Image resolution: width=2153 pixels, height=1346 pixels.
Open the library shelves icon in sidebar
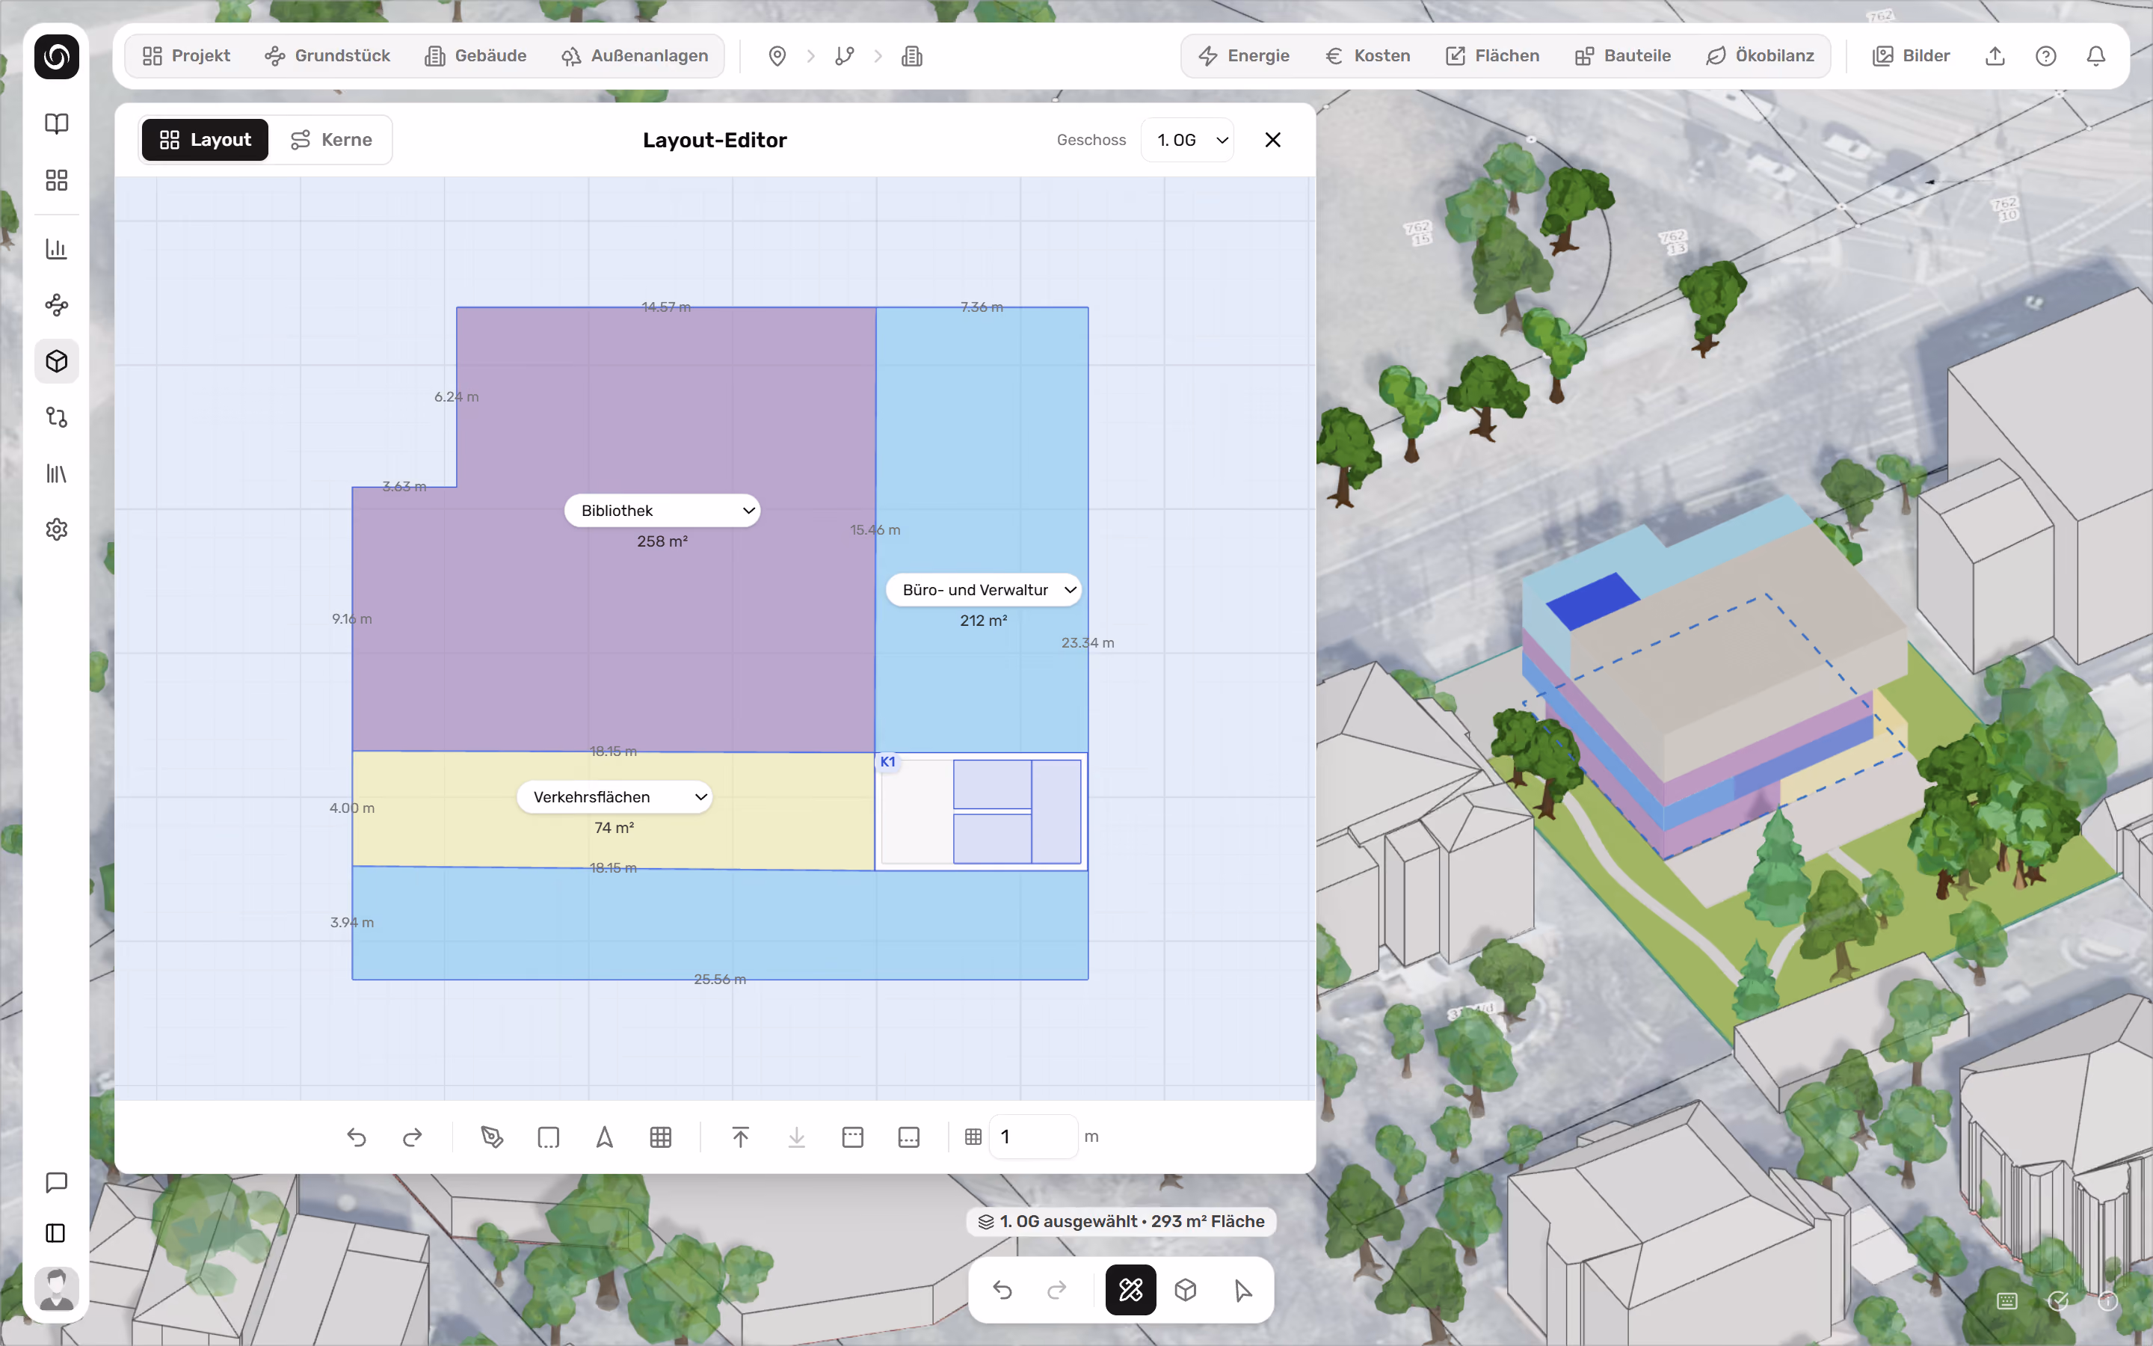[56, 473]
